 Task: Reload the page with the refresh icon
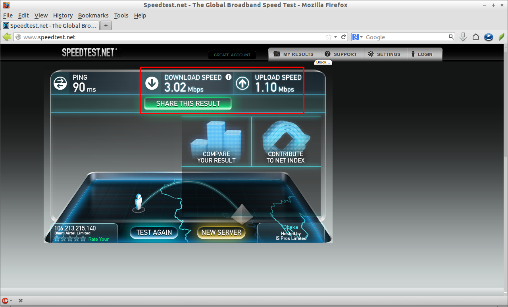(344, 37)
